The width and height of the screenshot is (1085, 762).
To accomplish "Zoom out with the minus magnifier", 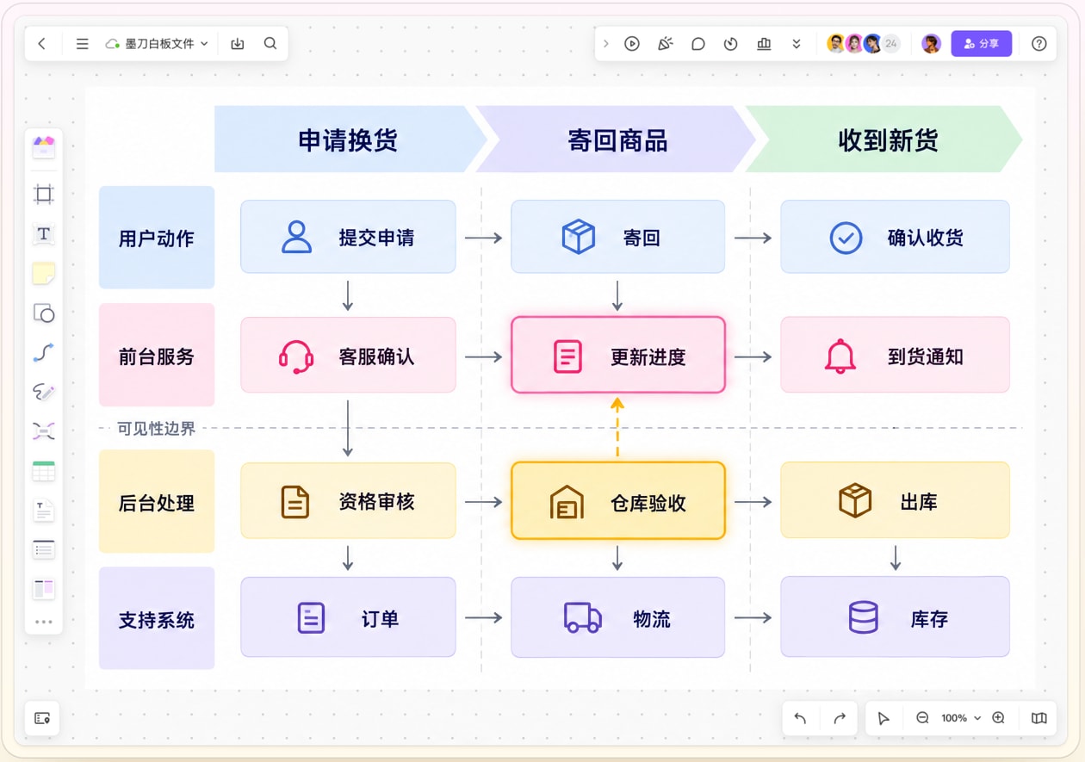I will click(922, 718).
